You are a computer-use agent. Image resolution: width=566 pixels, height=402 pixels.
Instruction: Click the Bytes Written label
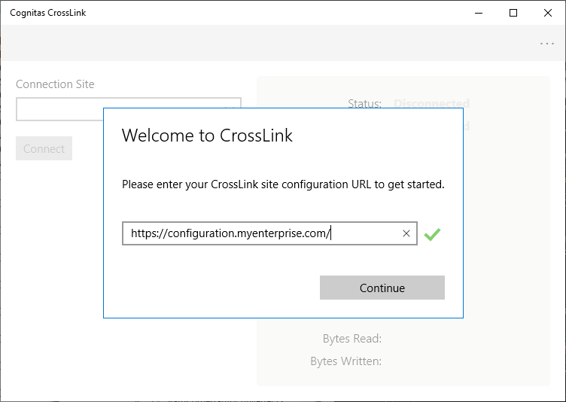345,361
